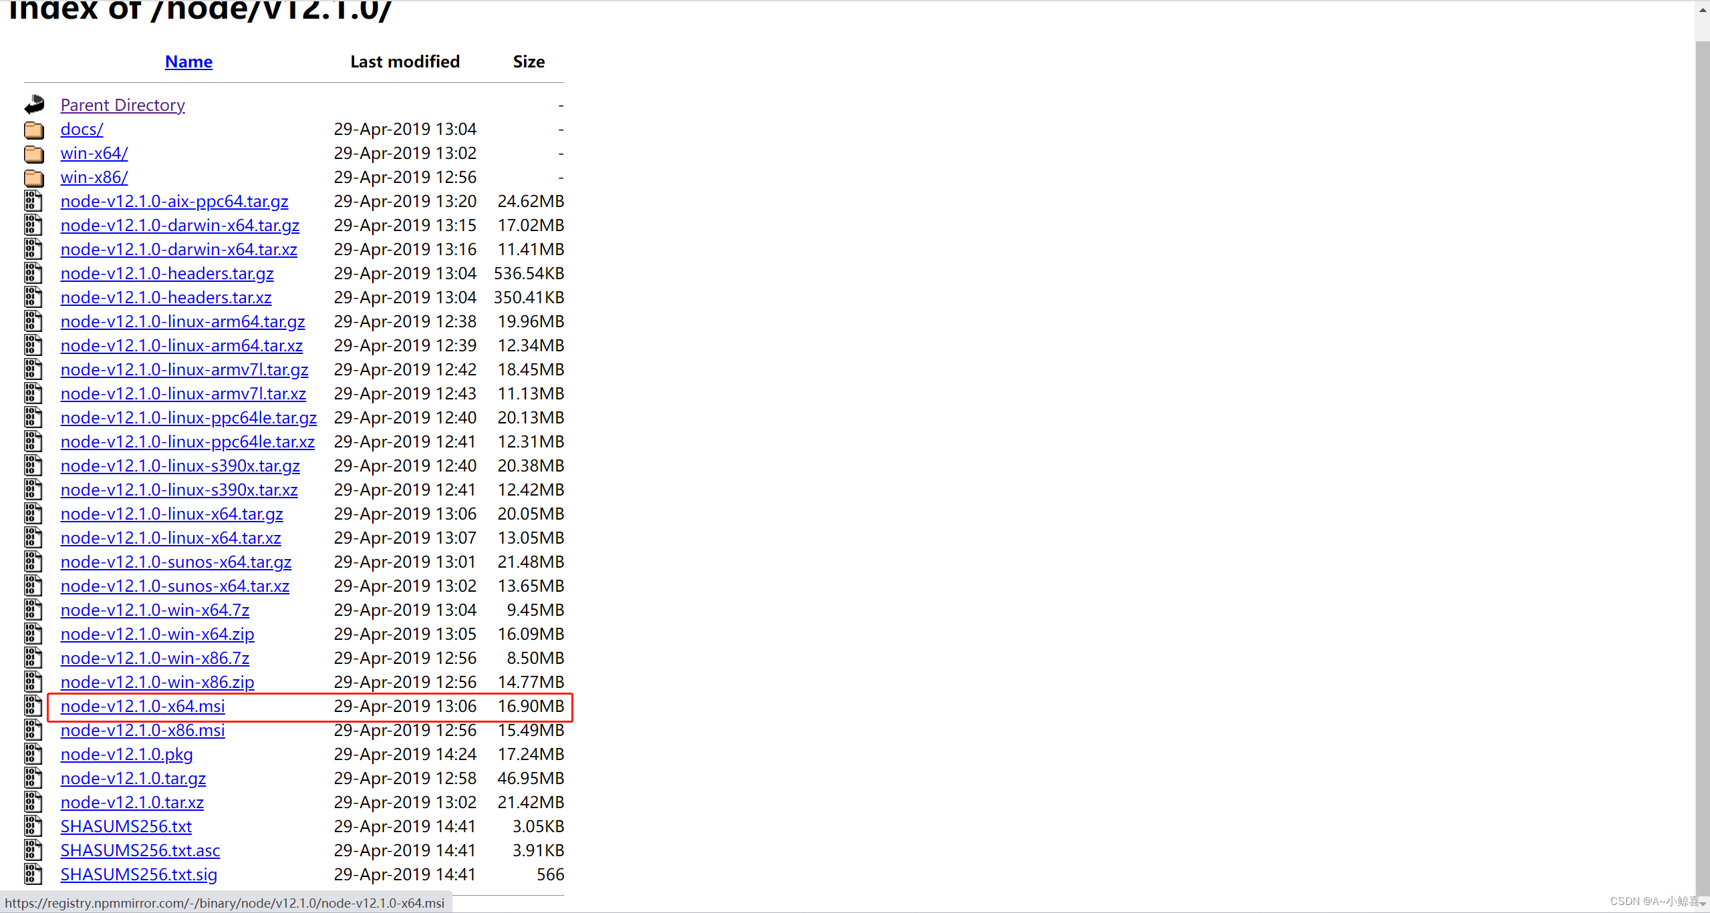Open SHASUMS256.txt.sig file

tap(139, 874)
